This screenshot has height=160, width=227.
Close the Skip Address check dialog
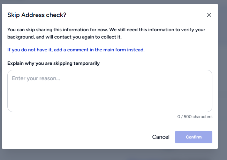[x=209, y=15]
